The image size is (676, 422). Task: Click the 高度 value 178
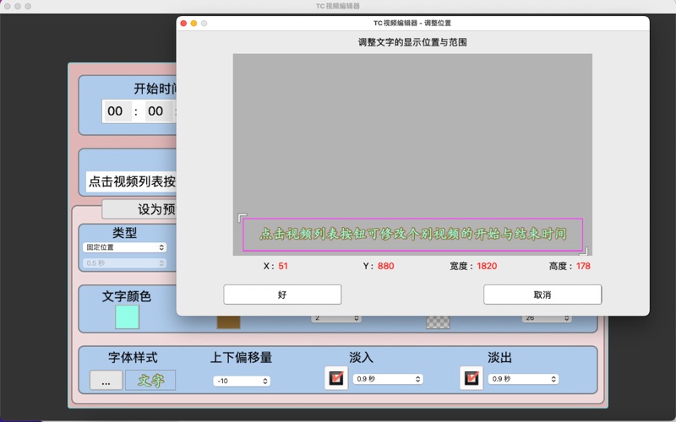[583, 266]
